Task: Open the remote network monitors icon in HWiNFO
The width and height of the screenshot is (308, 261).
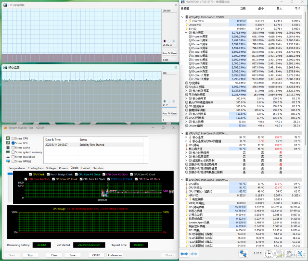Action: [243, 254]
